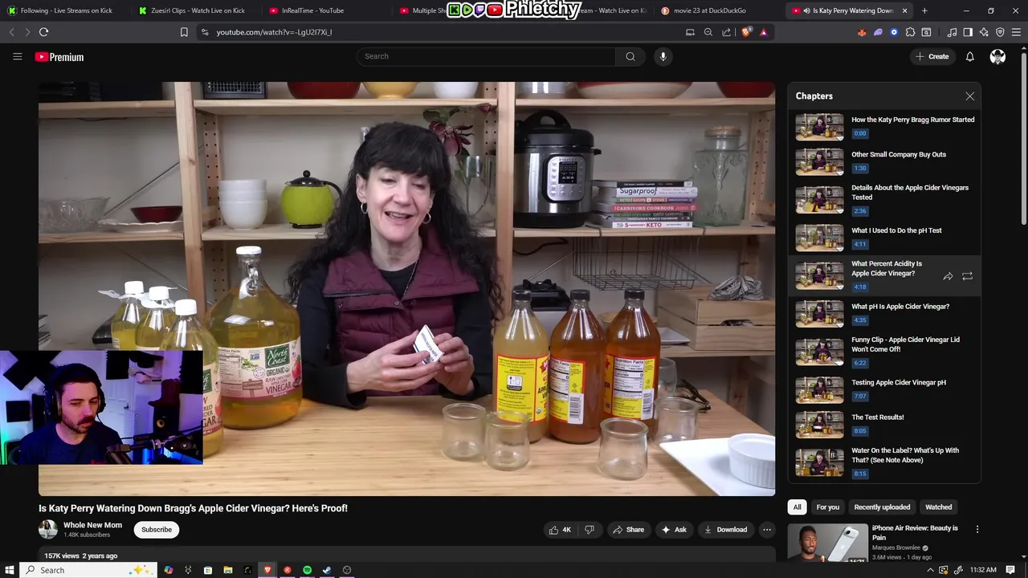Bookmark this page in the address bar
This screenshot has height=578, width=1028.
point(184,32)
